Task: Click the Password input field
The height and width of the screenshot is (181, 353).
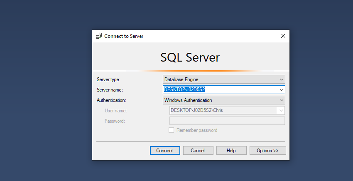Action: click(x=227, y=121)
